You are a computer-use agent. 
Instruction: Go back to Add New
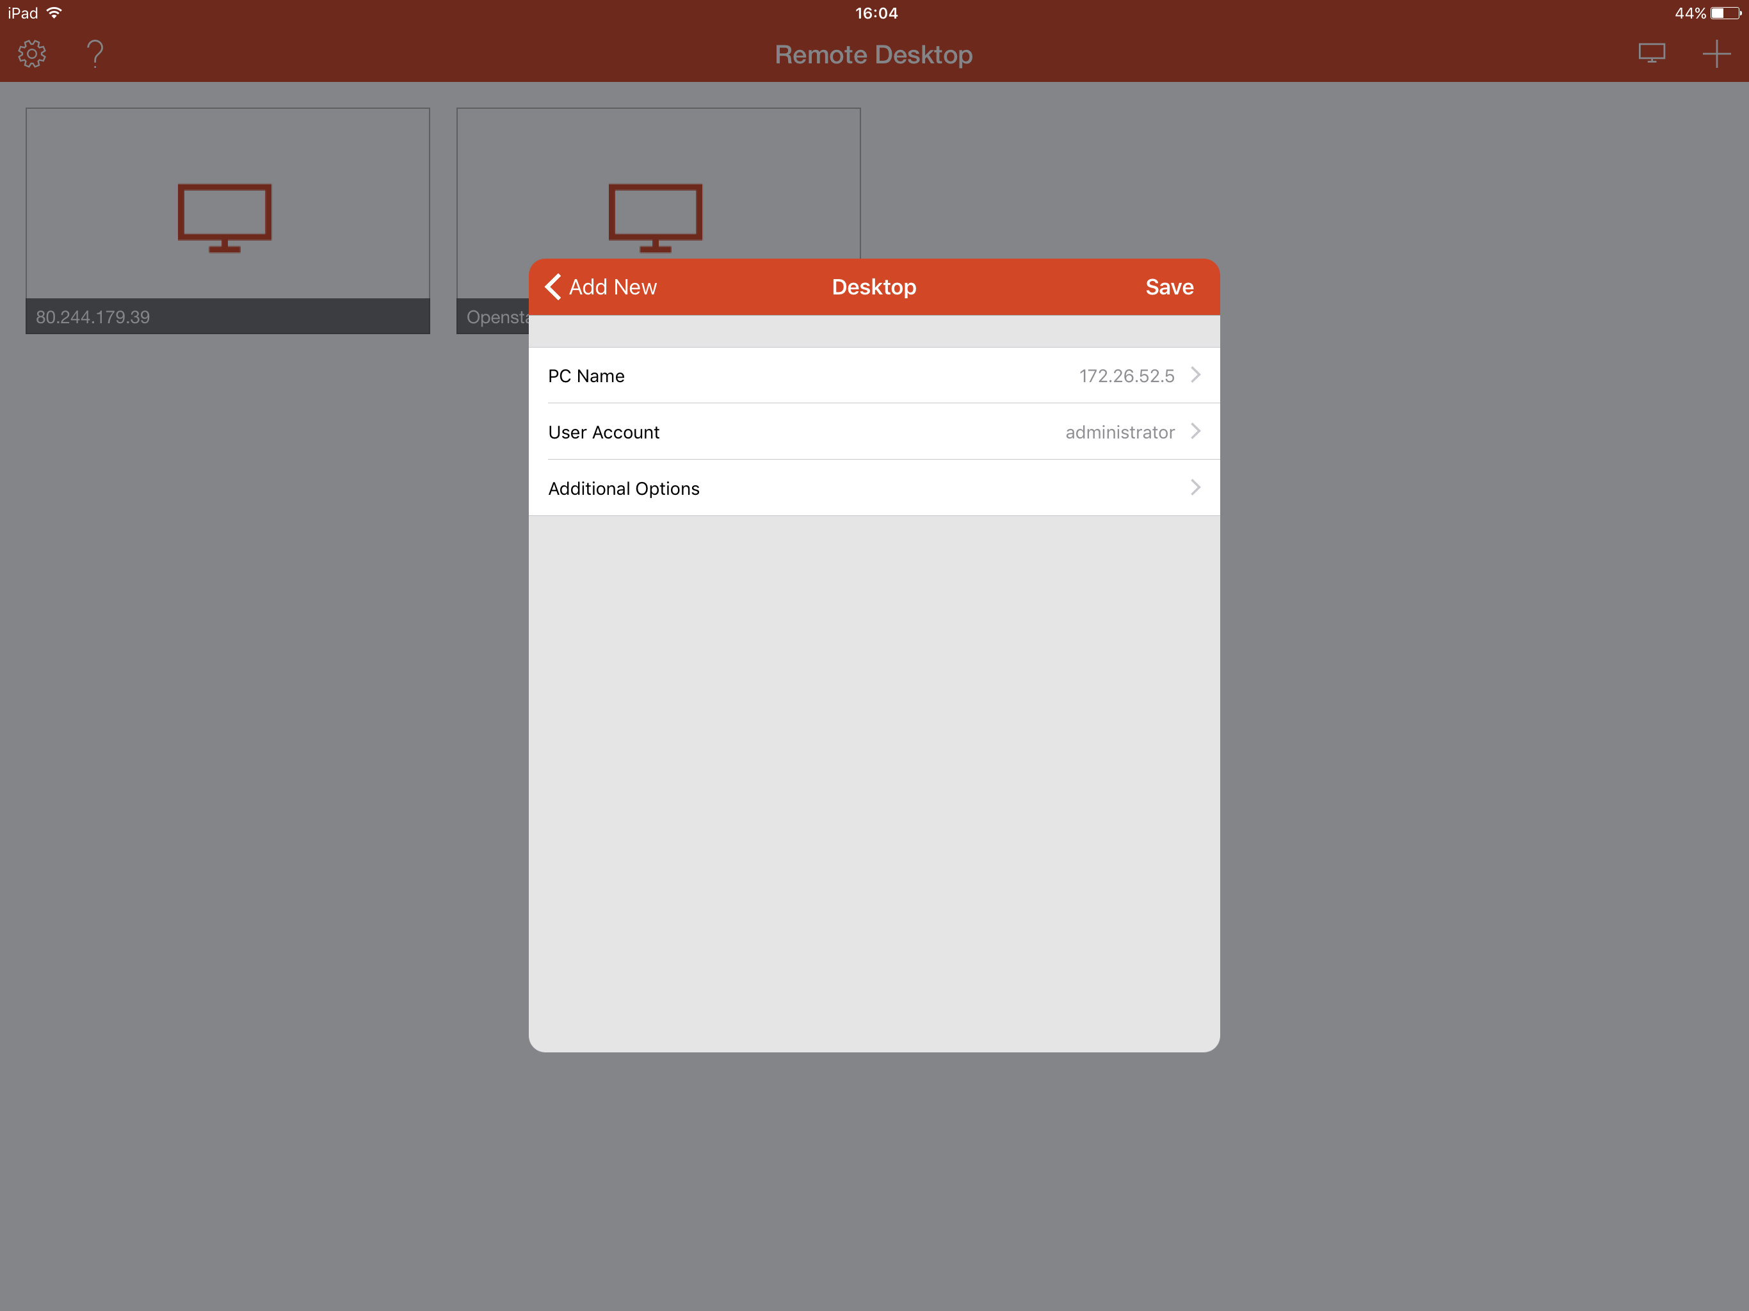coord(602,287)
